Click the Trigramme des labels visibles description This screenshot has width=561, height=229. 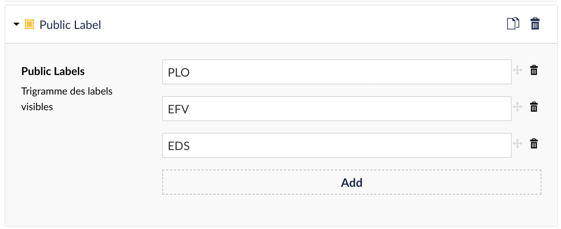point(67,99)
